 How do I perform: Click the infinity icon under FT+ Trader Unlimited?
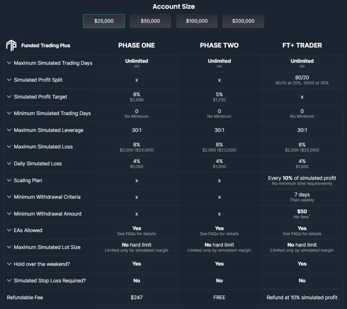tap(302, 66)
